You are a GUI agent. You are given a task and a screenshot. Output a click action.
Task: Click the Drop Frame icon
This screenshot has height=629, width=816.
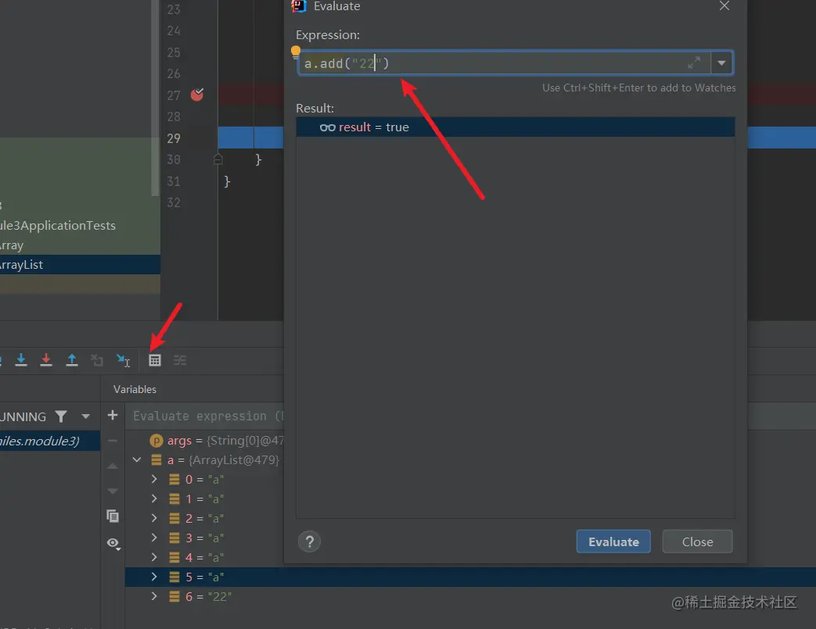pyautogui.click(x=97, y=359)
